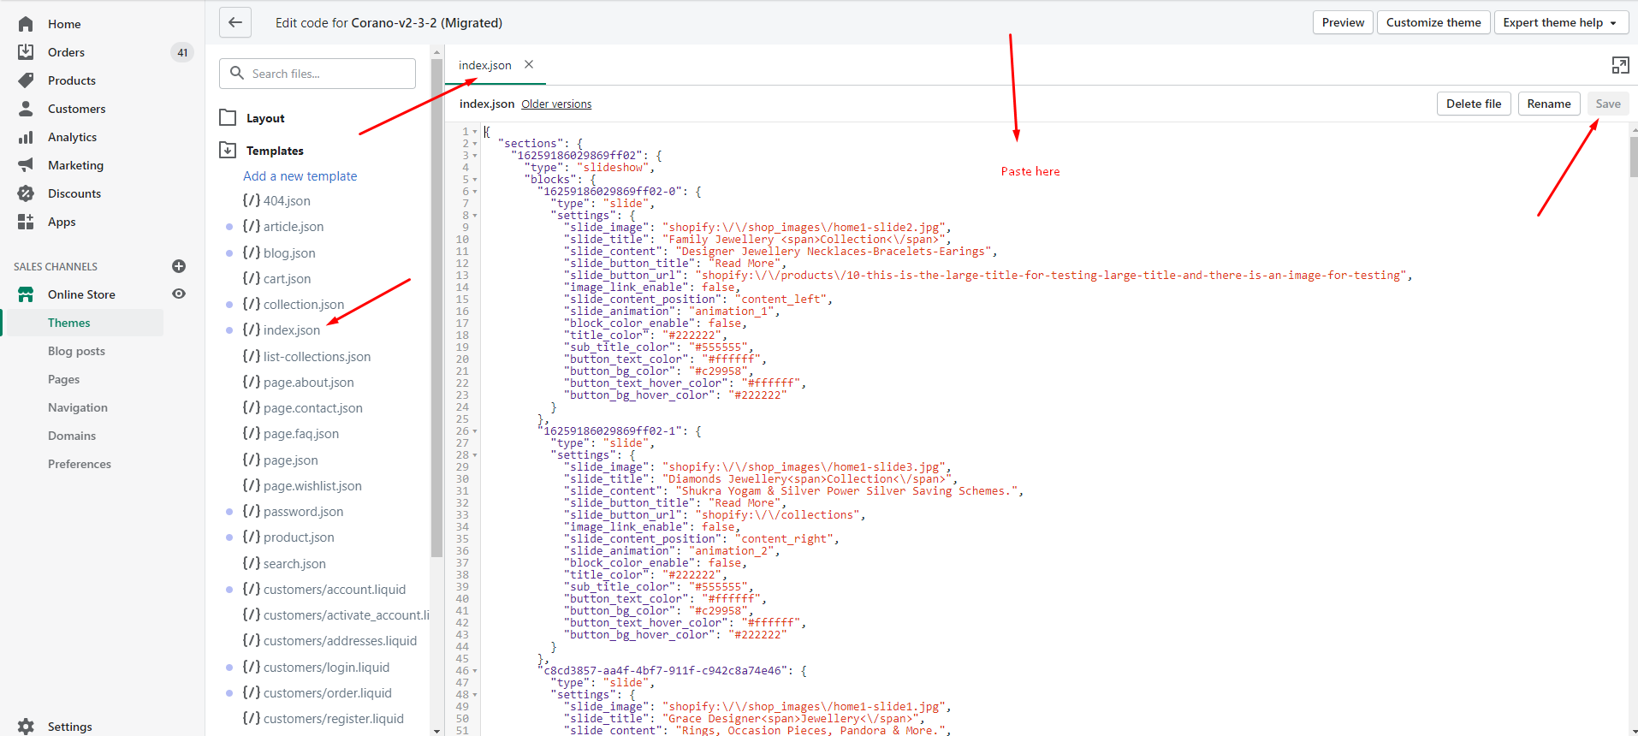Close the index.json tab
The width and height of the screenshot is (1638, 736).
pos(529,65)
